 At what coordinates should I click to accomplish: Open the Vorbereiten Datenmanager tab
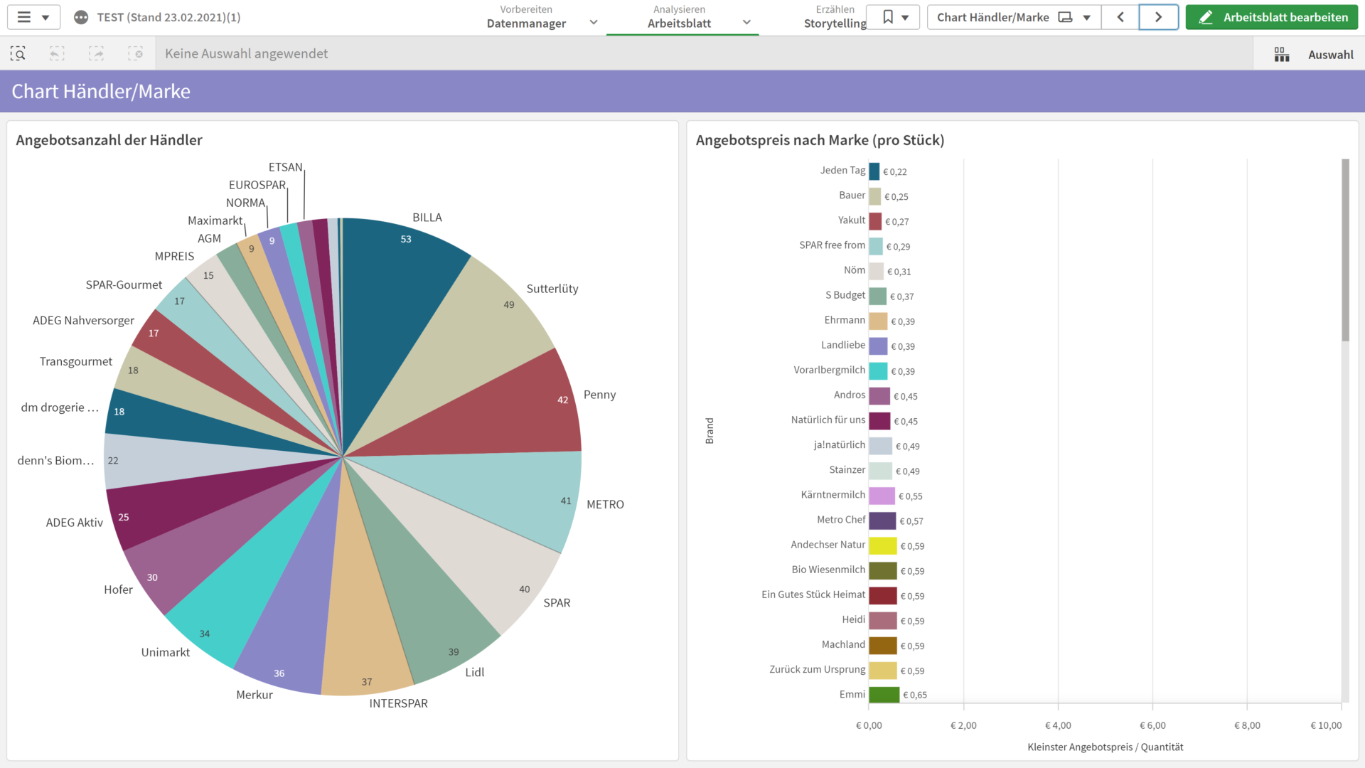tap(526, 17)
